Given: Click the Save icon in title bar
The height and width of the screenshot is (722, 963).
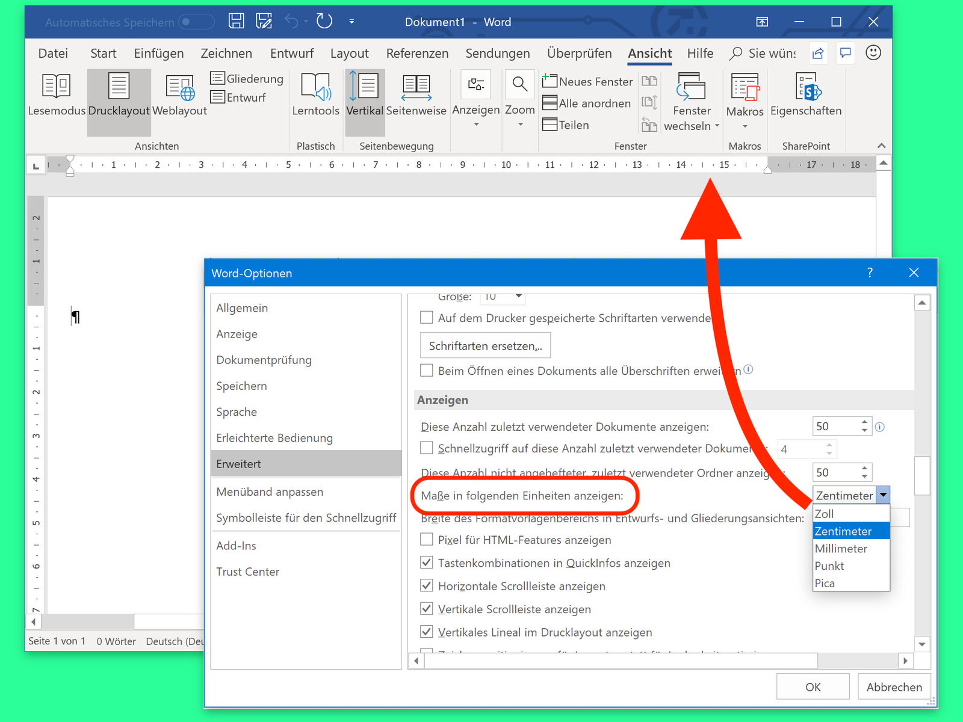Looking at the screenshot, I should tap(237, 22).
